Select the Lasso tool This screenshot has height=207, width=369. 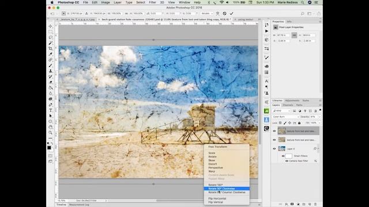pos(51,37)
